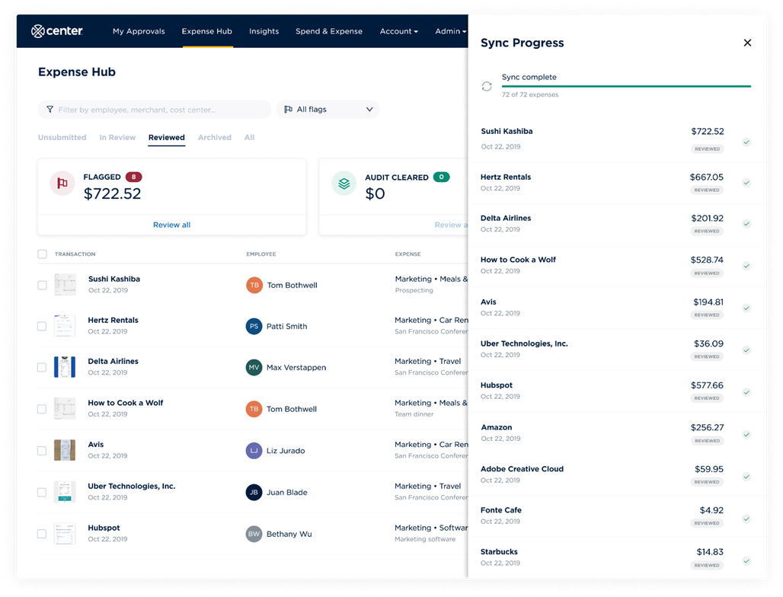The image size is (783, 597).
Task: Check the Delta Airlines transaction checkbox
Action: point(43,367)
